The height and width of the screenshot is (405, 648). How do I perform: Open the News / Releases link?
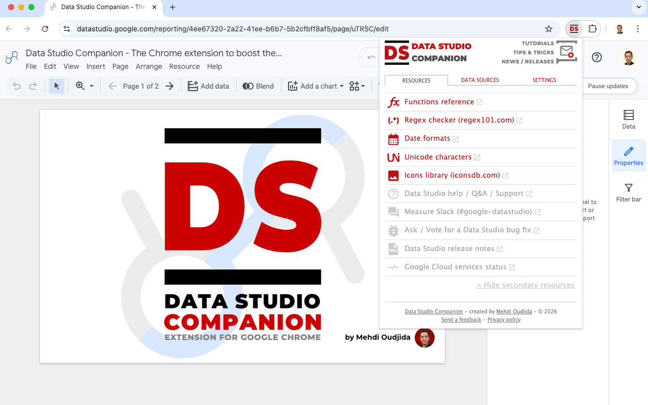[x=528, y=62]
